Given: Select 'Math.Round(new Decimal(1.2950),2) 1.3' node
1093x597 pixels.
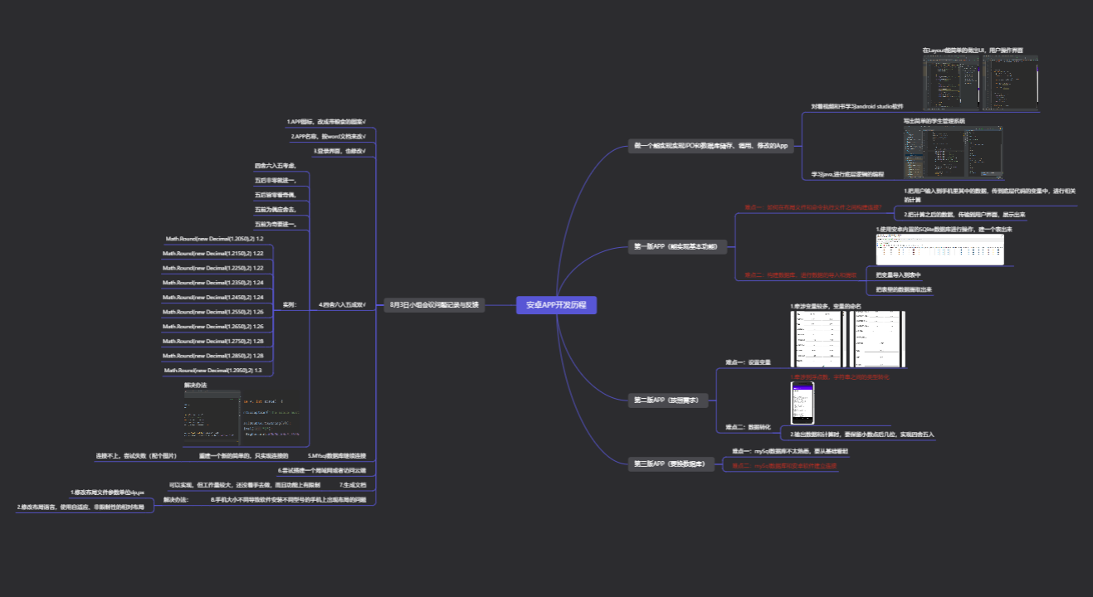Looking at the screenshot, I should click(213, 370).
